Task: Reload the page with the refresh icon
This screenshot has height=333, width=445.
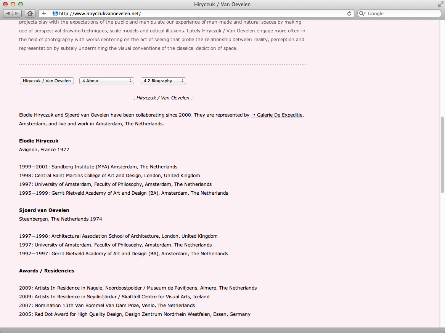Action: (x=349, y=13)
